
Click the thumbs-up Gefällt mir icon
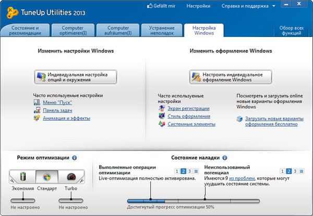[x=150, y=6]
